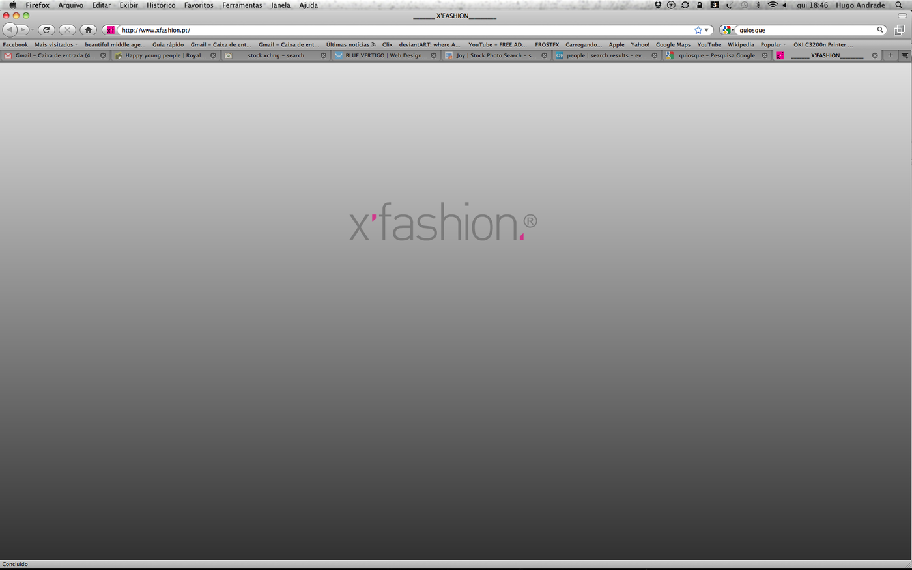
Task: Open the Editar menu
Action: [x=101, y=5]
